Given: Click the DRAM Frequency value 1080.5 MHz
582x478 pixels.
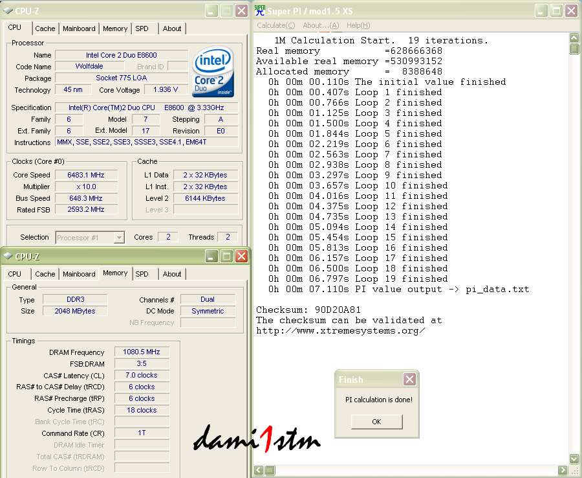Looking at the screenshot, I should point(142,352).
